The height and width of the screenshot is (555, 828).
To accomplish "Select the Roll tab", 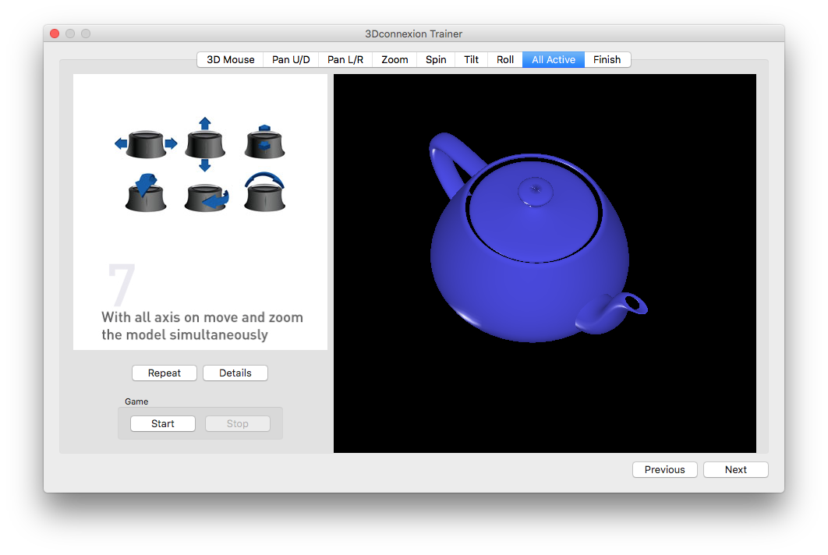I will click(505, 59).
